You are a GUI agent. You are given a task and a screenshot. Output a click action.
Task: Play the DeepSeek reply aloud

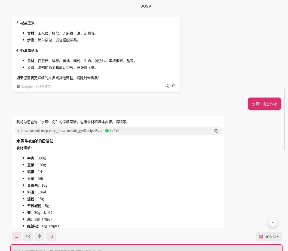pyautogui.click(x=167, y=86)
